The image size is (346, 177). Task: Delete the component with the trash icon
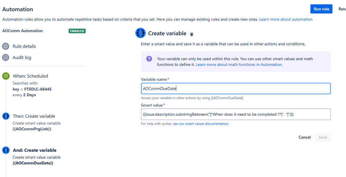(192, 34)
